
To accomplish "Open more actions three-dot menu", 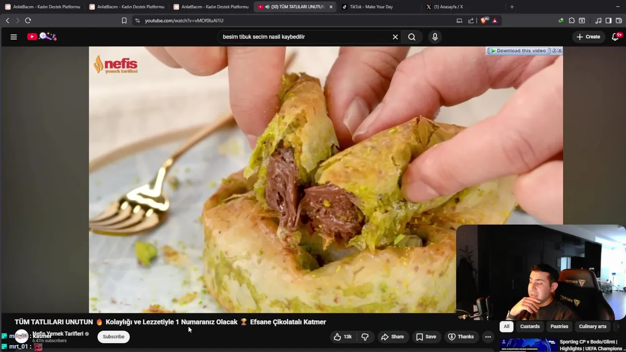I will pos(488,337).
